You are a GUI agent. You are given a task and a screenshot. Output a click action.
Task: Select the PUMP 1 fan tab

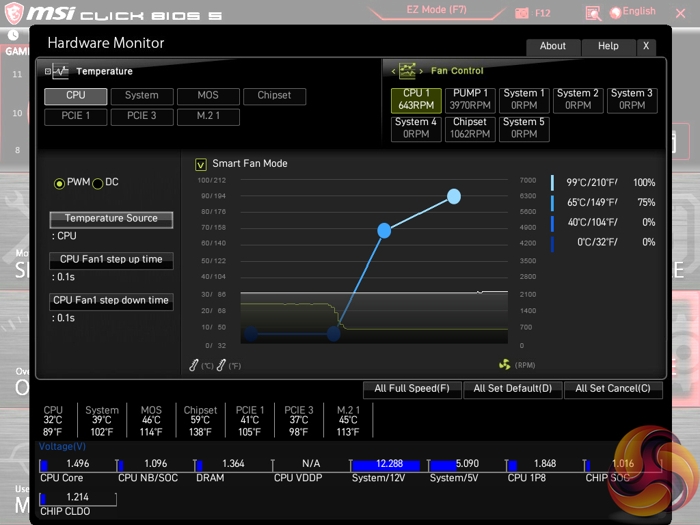[470, 100]
